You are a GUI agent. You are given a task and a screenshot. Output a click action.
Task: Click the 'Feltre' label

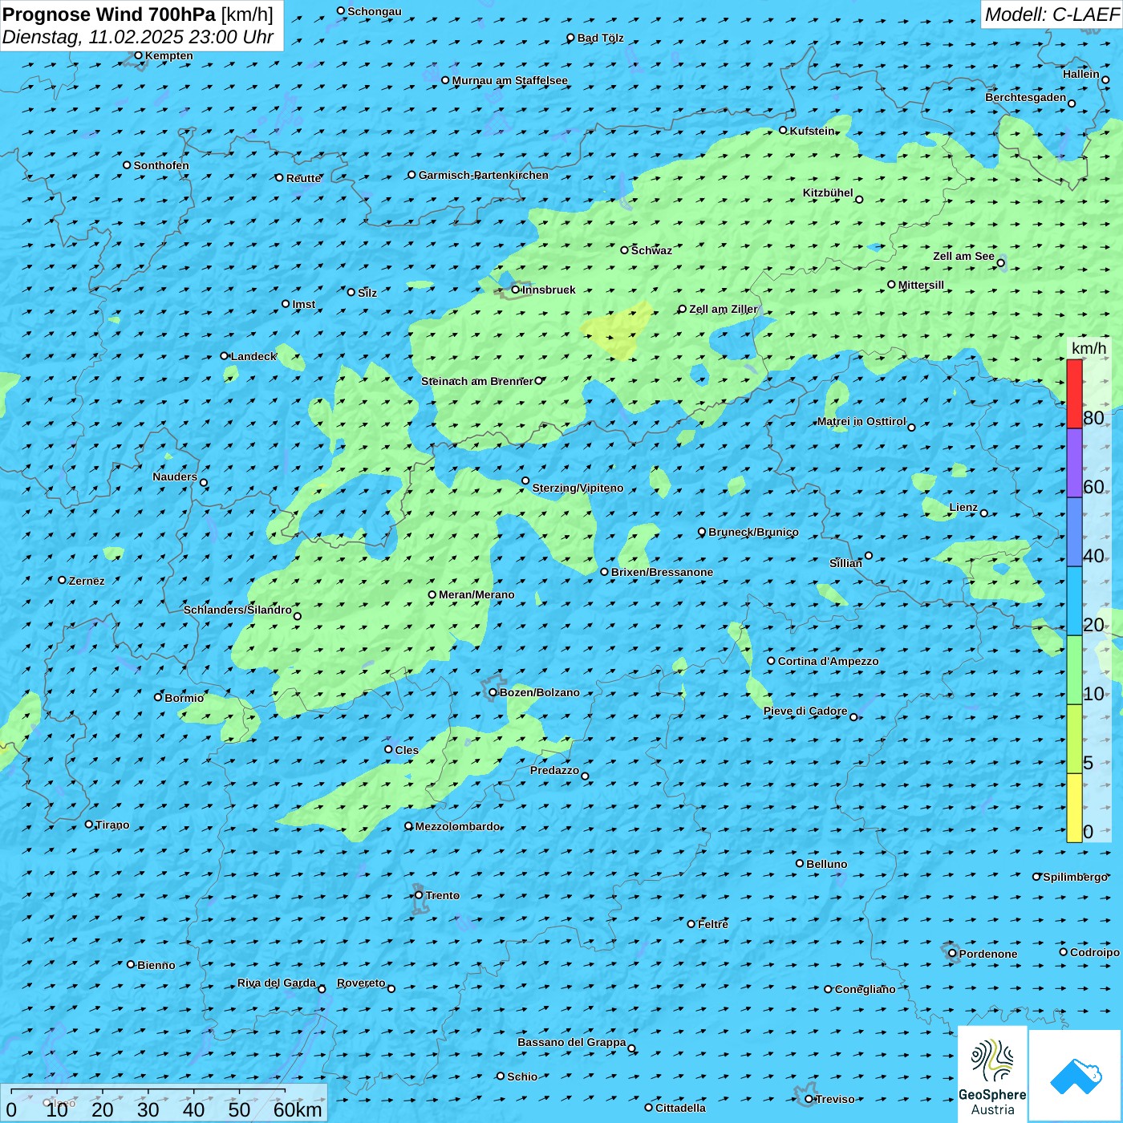pyautogui.click(x=713, y=924)
